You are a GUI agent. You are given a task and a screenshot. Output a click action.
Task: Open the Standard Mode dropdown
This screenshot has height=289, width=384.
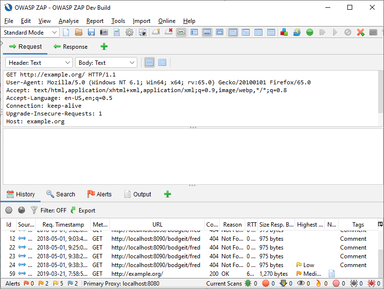[x=30, y=33]
